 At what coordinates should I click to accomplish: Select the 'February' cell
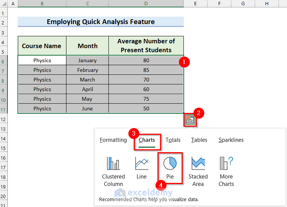pos(87,70)
